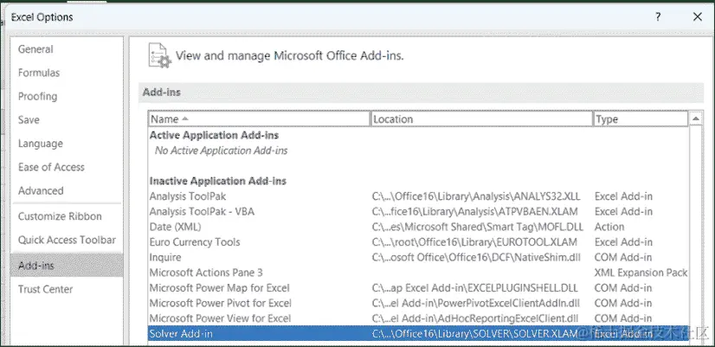Click the Action type cell
Viewport: 715px width, 347px height.
tap(609, 227)
